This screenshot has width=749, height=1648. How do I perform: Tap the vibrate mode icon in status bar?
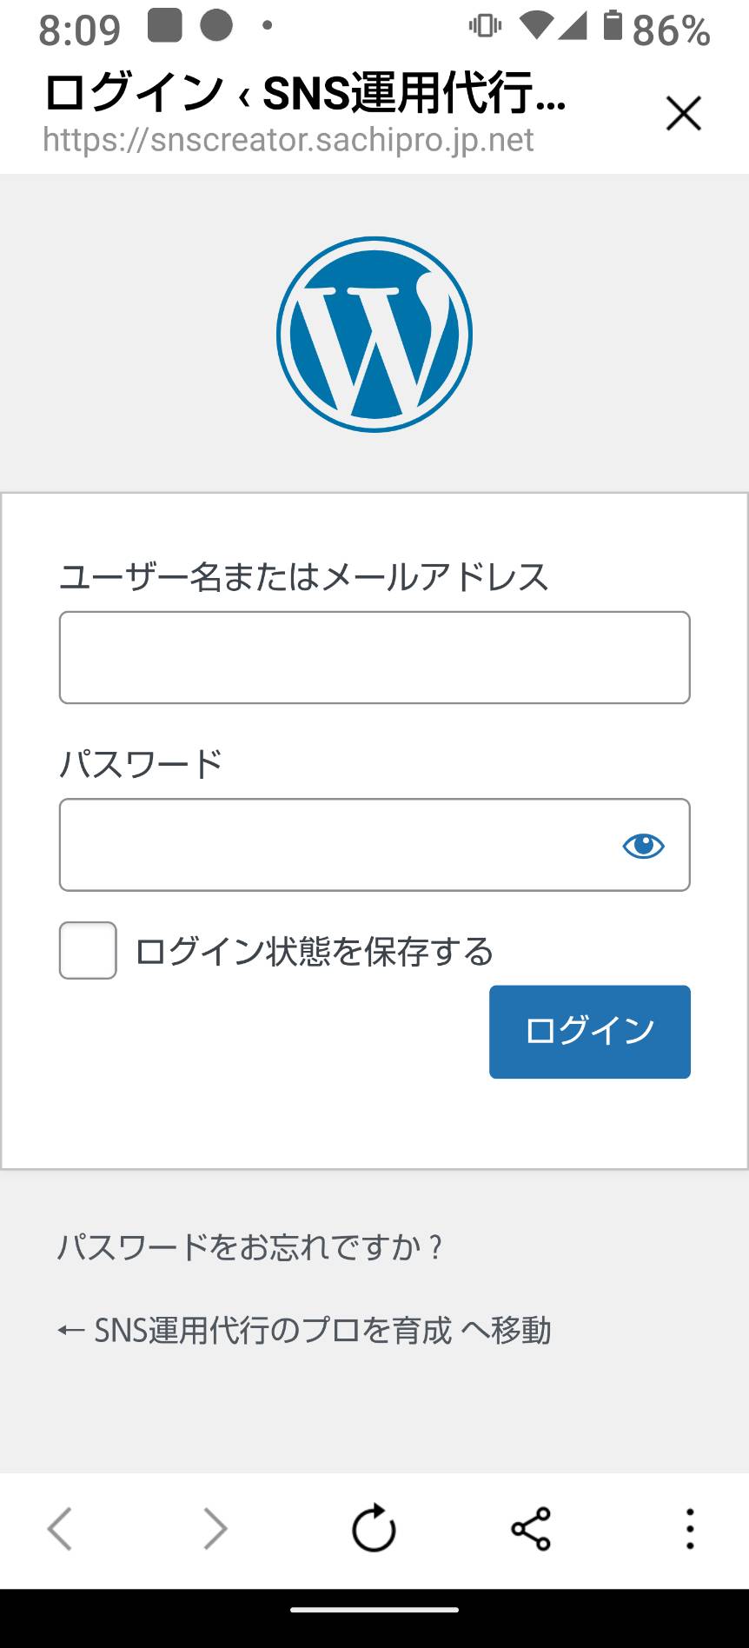coord(485,26)
